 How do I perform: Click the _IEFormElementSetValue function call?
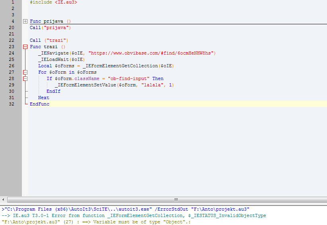click(x=86, y=85)
